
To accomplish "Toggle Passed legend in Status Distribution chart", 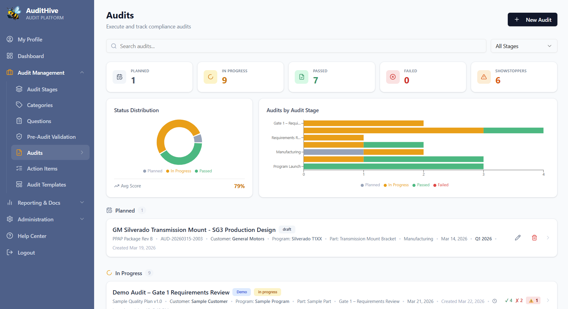I will click(203, 171).
